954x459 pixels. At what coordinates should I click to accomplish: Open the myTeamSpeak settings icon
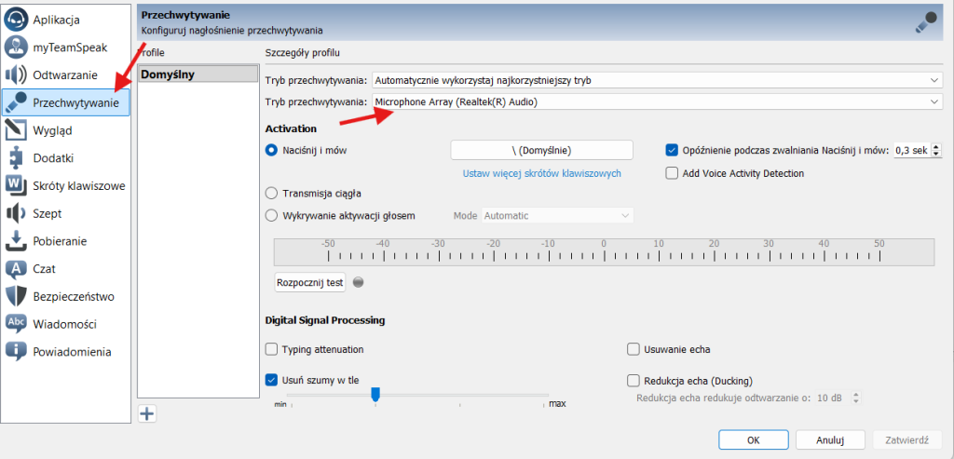(x=16, y=47)
